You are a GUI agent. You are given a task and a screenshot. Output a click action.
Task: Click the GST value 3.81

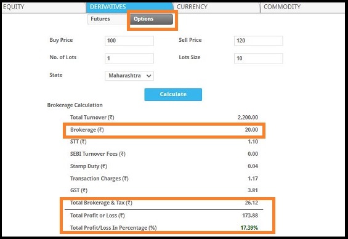(253, 190)
